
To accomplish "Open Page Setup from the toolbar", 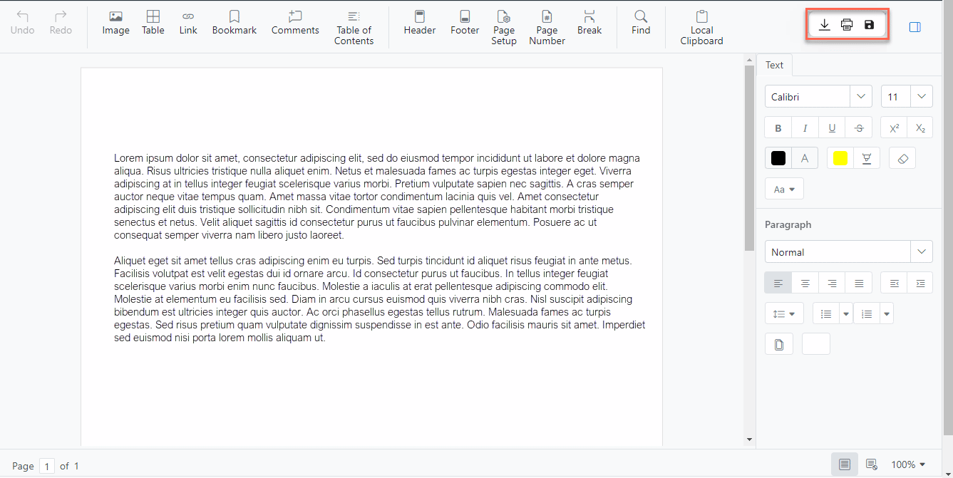I will click(x=503, y=28).
